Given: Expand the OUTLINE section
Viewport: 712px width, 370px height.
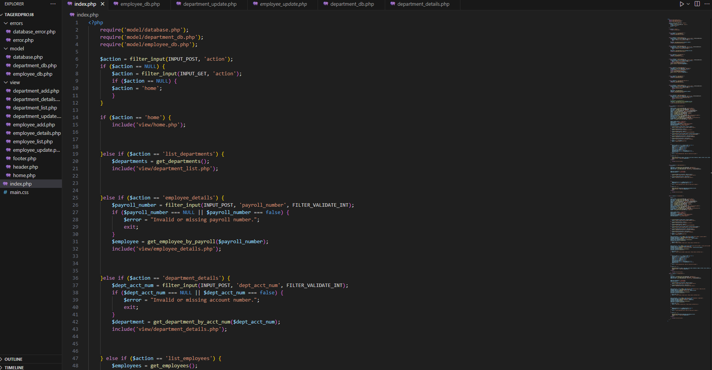Looking at the screenshot, I should [x=13, y=359].
